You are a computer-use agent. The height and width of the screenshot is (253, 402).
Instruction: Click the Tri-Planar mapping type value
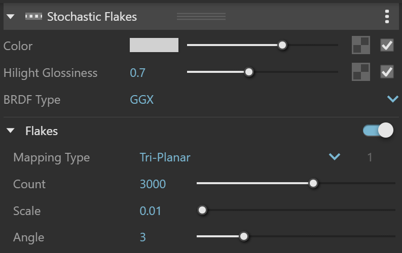click(165, 157)
